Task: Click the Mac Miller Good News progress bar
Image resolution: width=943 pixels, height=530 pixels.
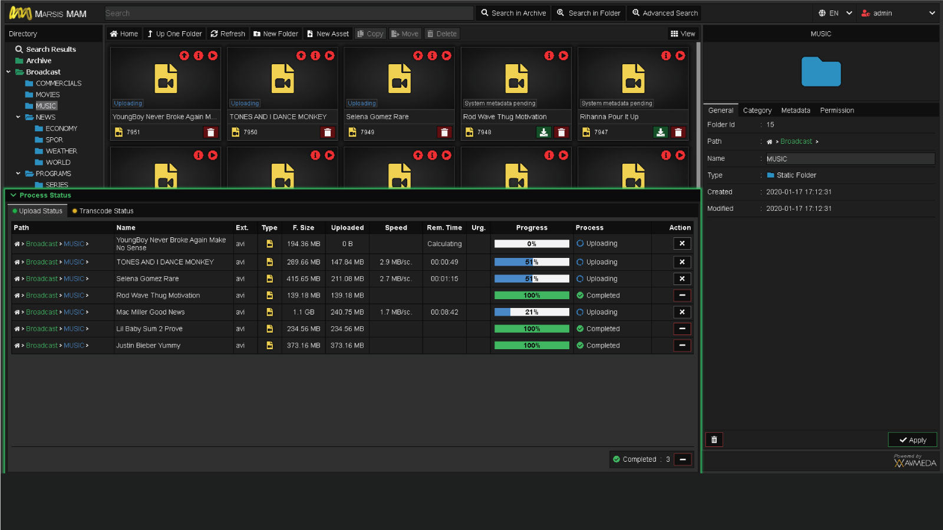Action: (x=532, y=312)
